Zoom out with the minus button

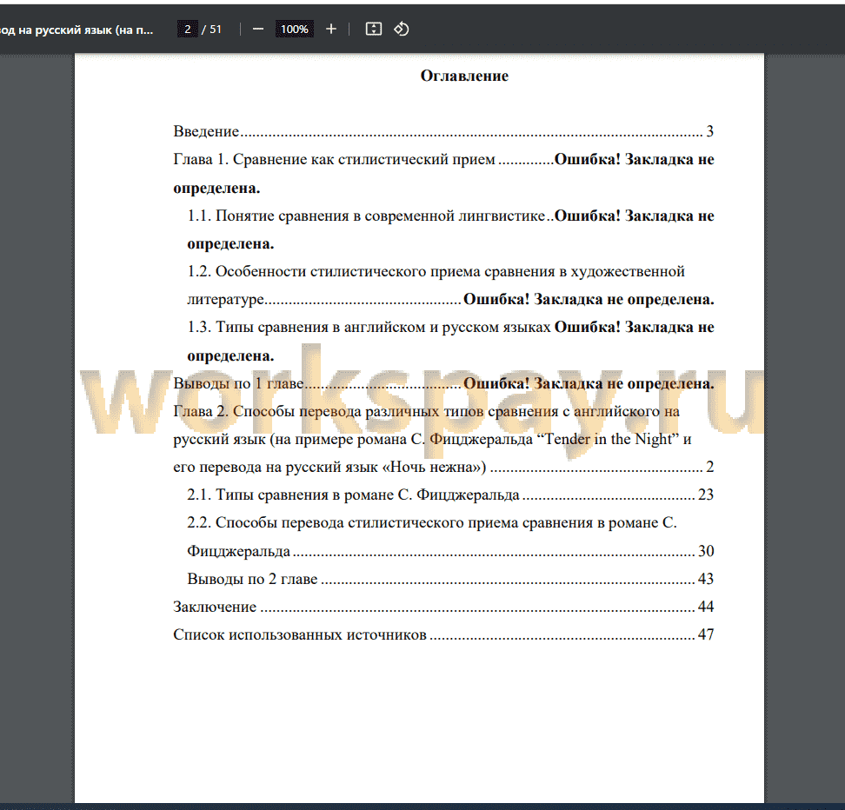[x=258, y=29]
